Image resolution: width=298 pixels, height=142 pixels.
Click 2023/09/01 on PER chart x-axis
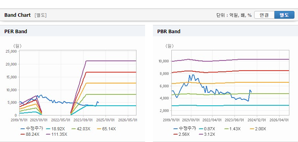click(x=84, y=120)
